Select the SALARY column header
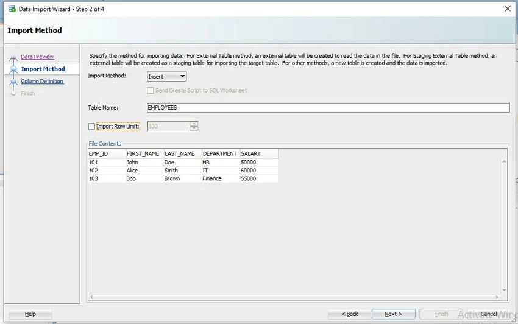 click(259, 154)
